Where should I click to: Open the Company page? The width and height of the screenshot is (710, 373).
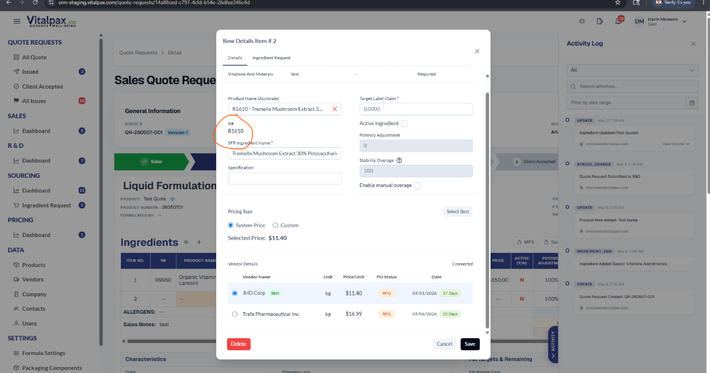(34, 294)
